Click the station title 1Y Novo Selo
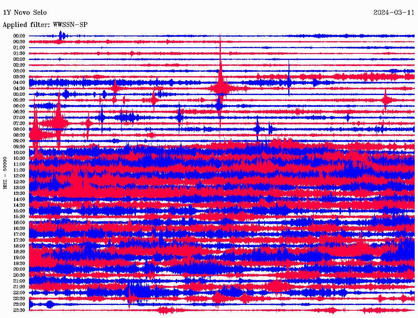 pos(25,13)
